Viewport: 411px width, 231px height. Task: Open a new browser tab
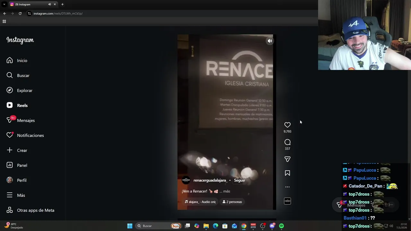tap(62, 4)
